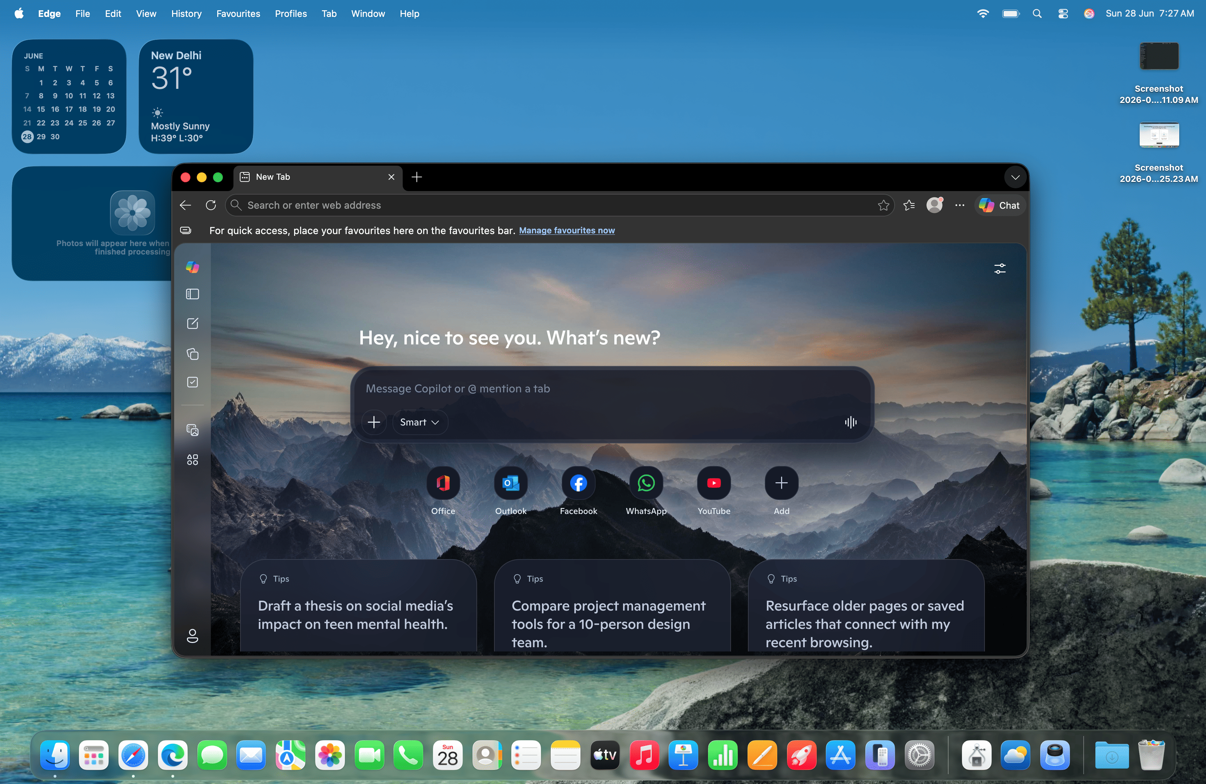Open the Facebook shortcut
Image resolution: width=1206 pixels, height=784 pixels.
[x=578, y=483]
